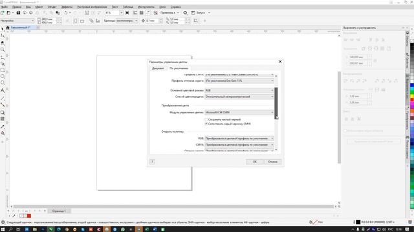Select the Parallel Dimension line tool

tap(3, 98)
